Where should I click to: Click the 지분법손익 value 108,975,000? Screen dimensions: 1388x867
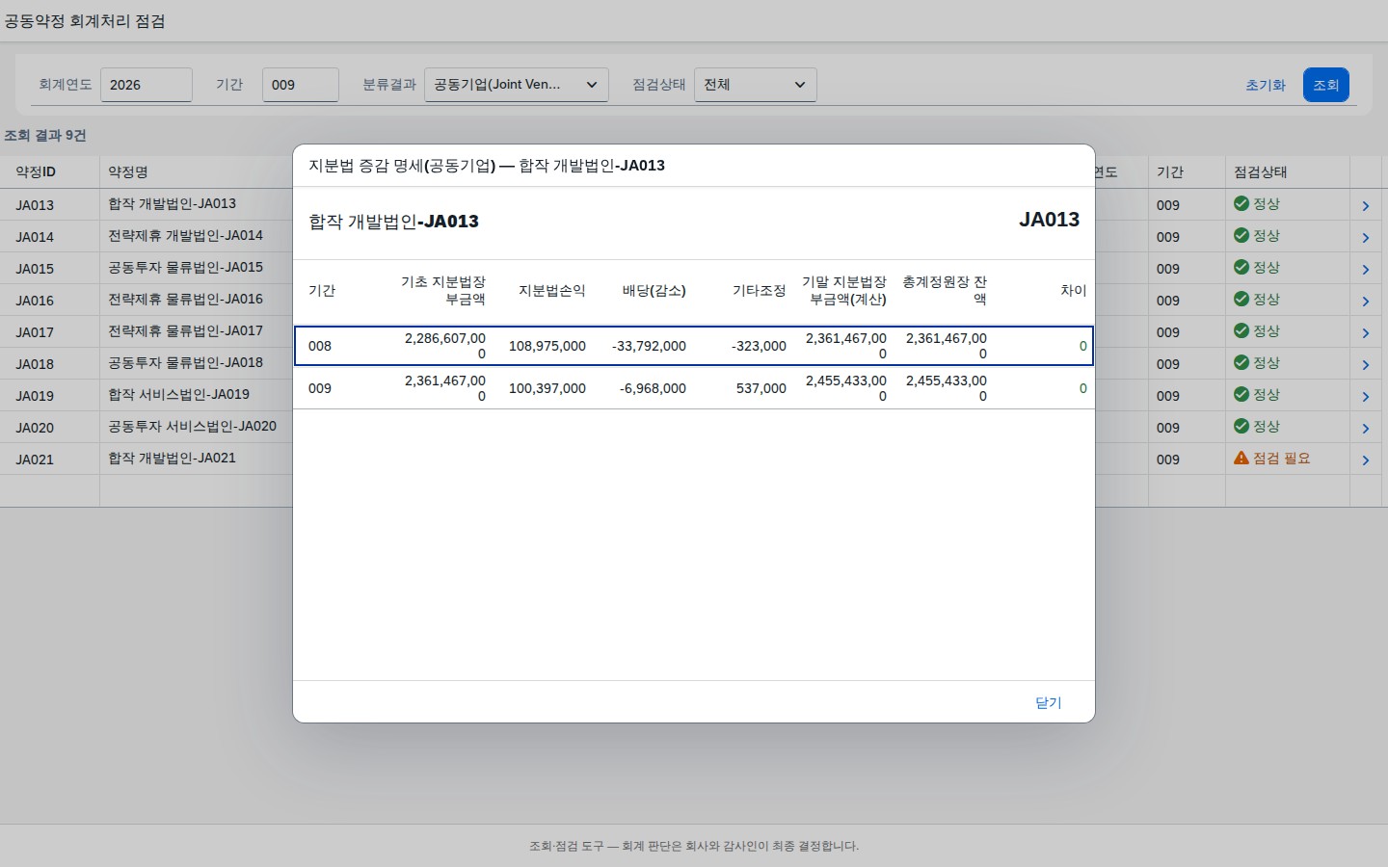pos(547,346)
